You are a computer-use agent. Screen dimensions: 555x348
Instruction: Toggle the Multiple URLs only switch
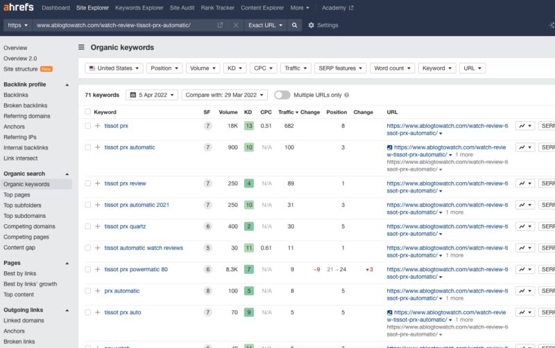click(282, 95)
